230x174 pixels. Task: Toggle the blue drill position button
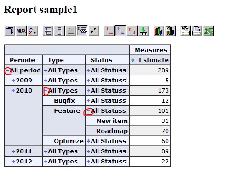tap(121, 31)
